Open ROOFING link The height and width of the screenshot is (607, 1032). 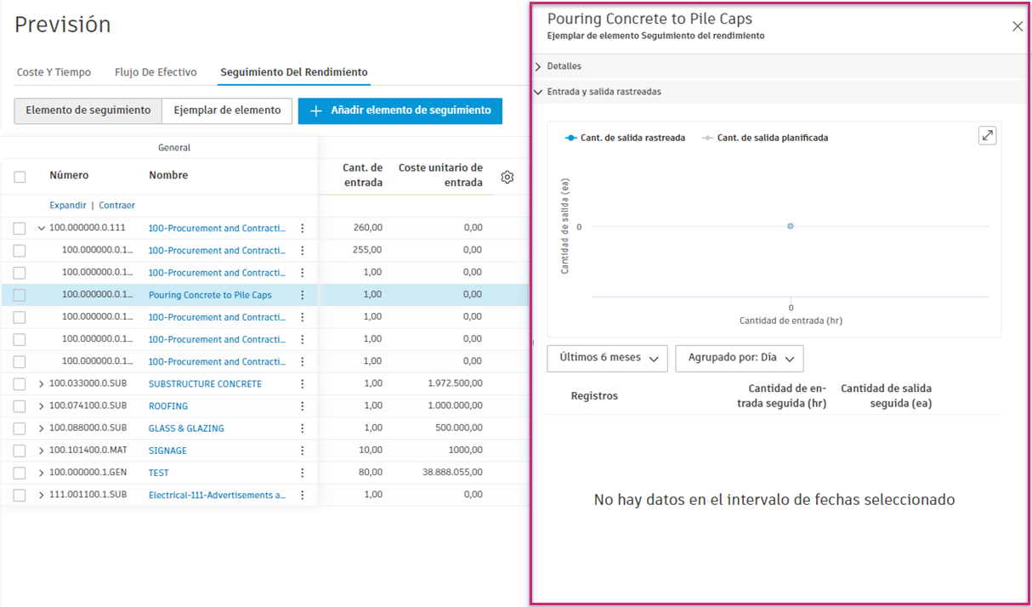point(168,406)
